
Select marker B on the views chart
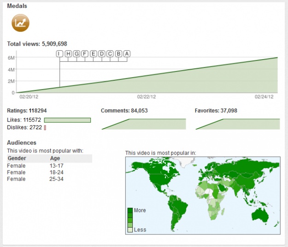click(119, 54)
